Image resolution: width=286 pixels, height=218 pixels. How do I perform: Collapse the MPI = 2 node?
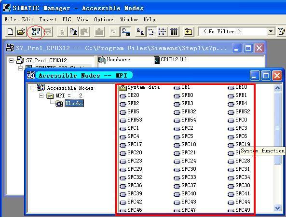(41, 95)
